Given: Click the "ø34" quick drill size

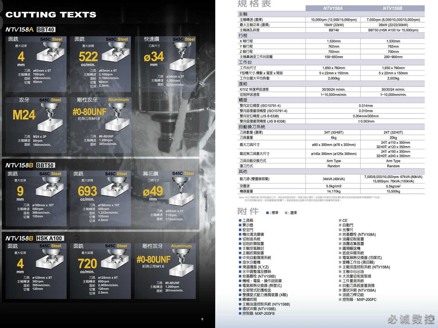Looking at the screenshot, I should tap(154, 57).
